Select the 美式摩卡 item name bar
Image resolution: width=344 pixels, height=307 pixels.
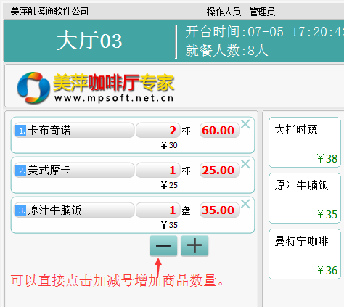(x=74, y=171)
